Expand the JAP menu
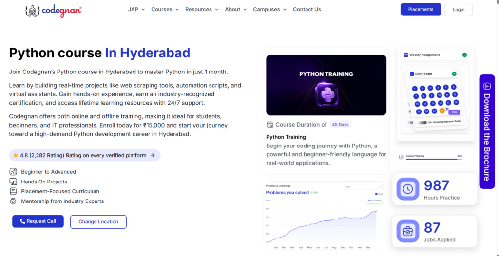This screenshot has width=499, height=256. tap(136, 10)
